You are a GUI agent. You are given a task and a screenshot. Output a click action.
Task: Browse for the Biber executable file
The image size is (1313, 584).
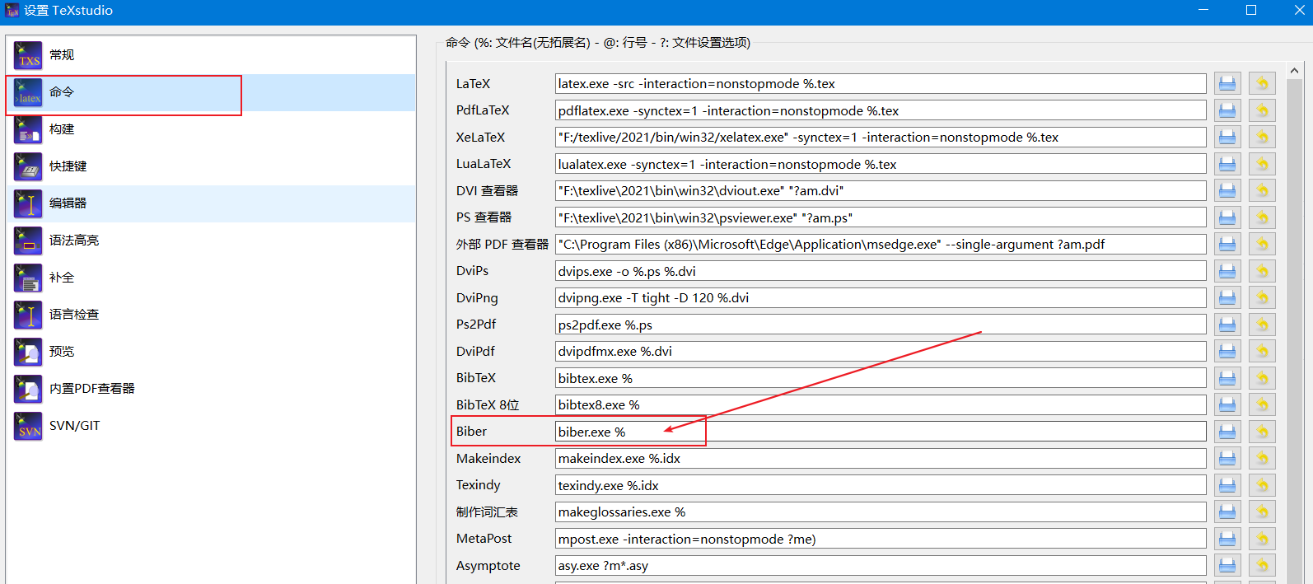coord(1227,432)
